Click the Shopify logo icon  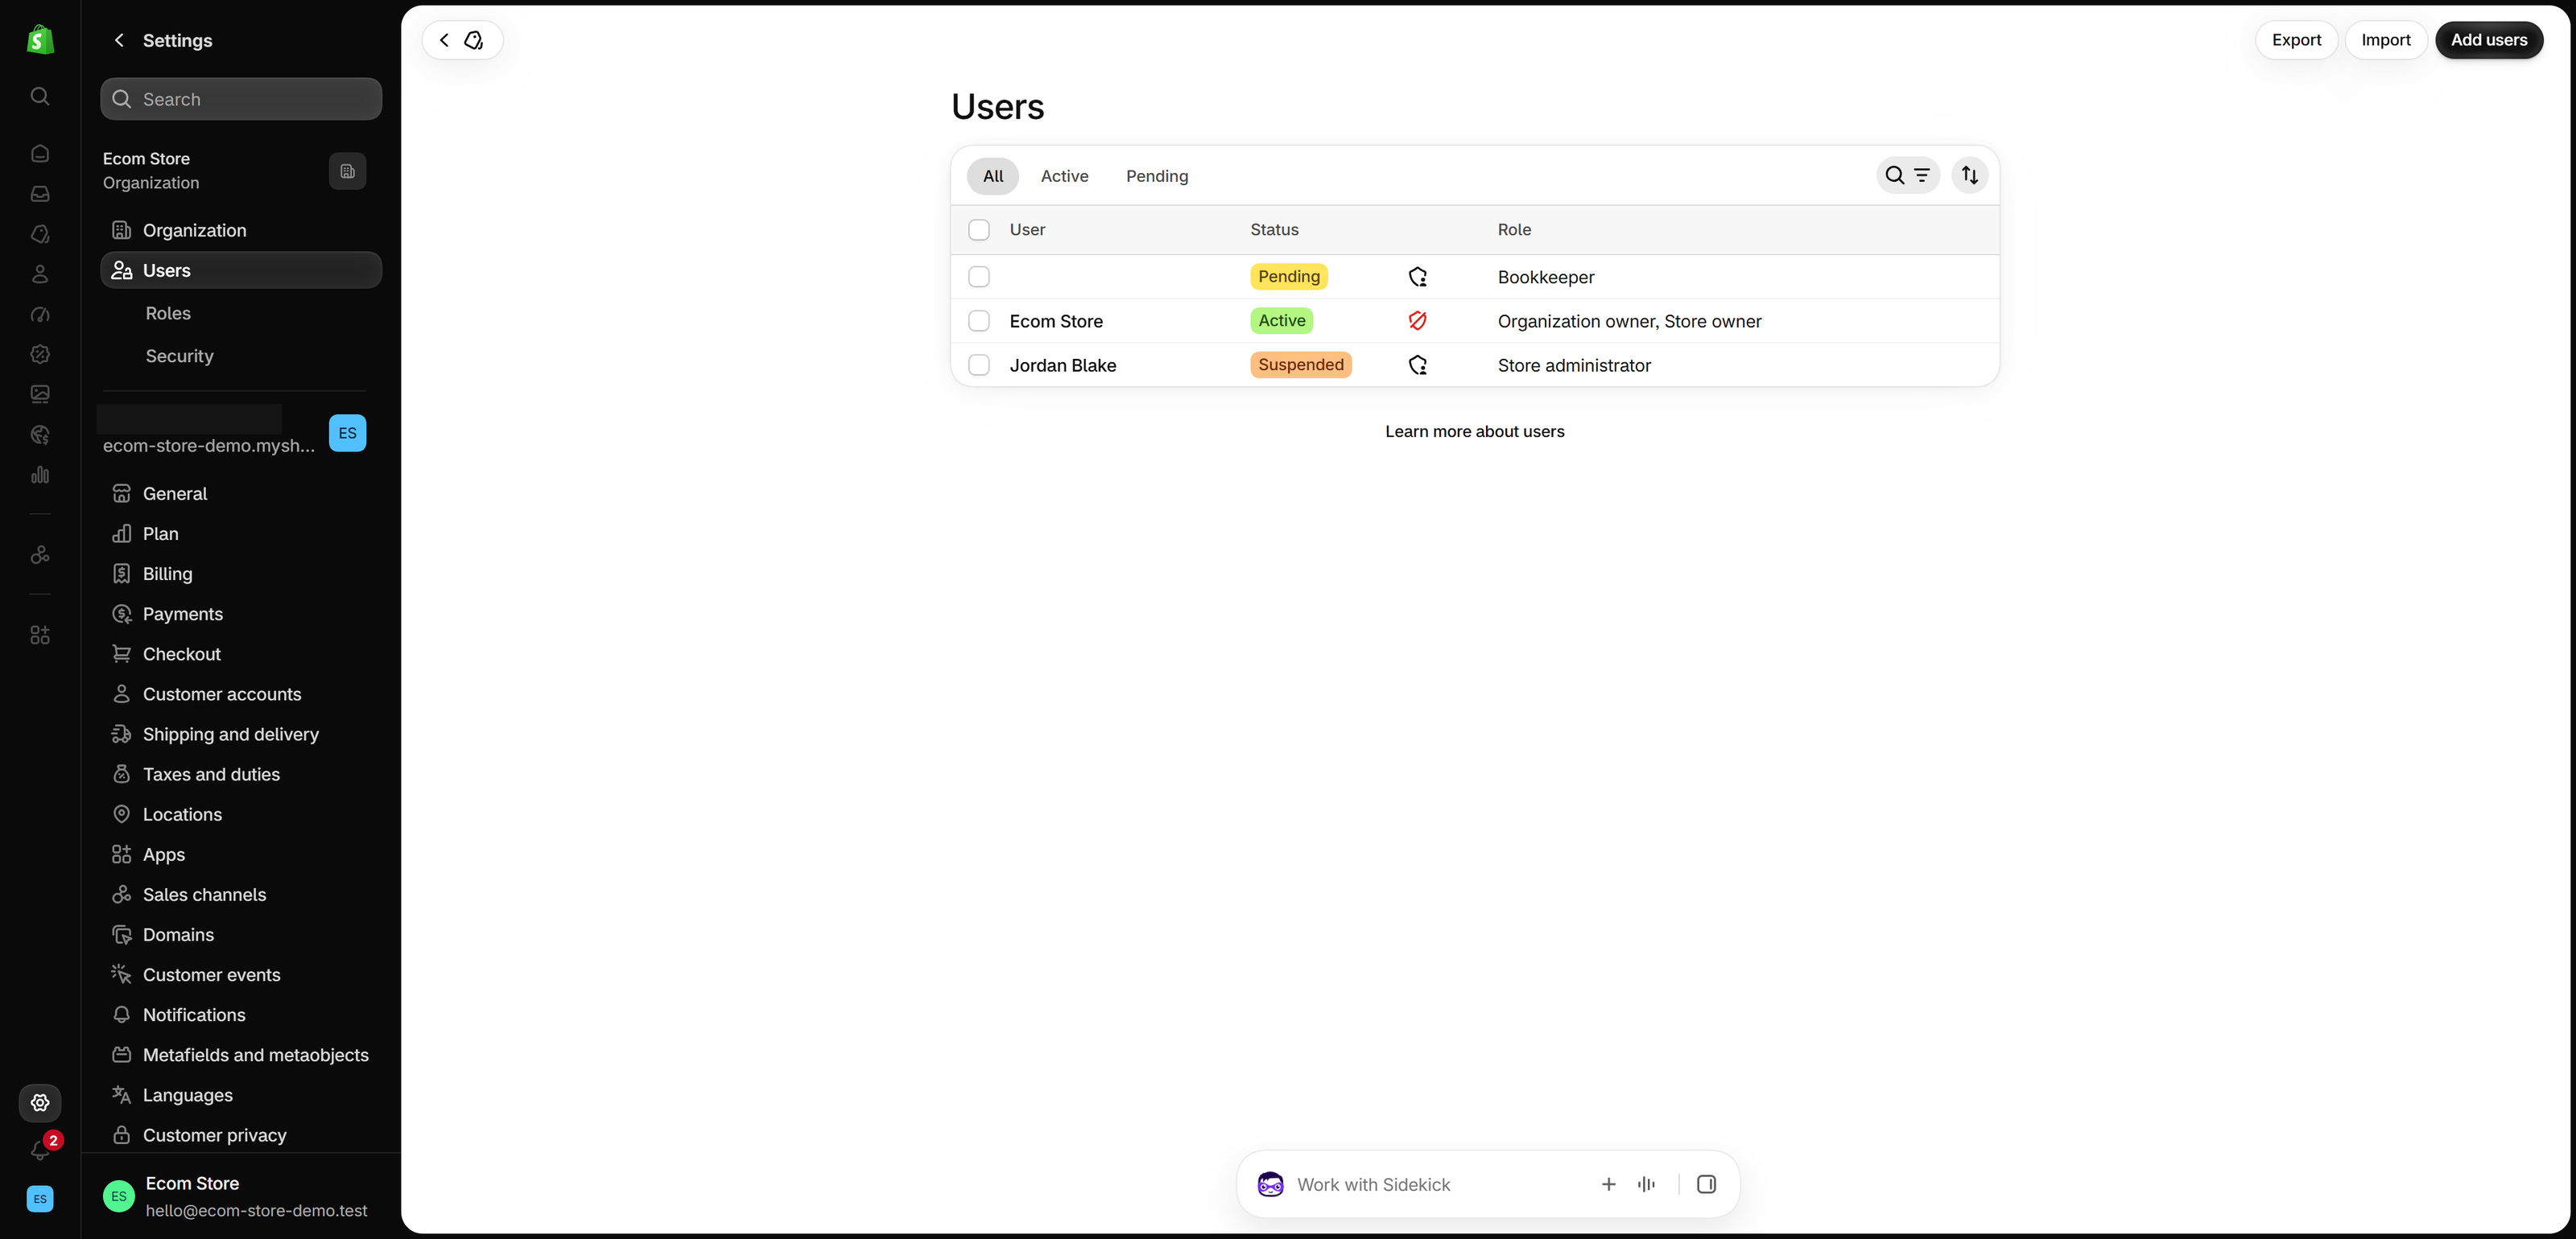(x=40, y=40)
